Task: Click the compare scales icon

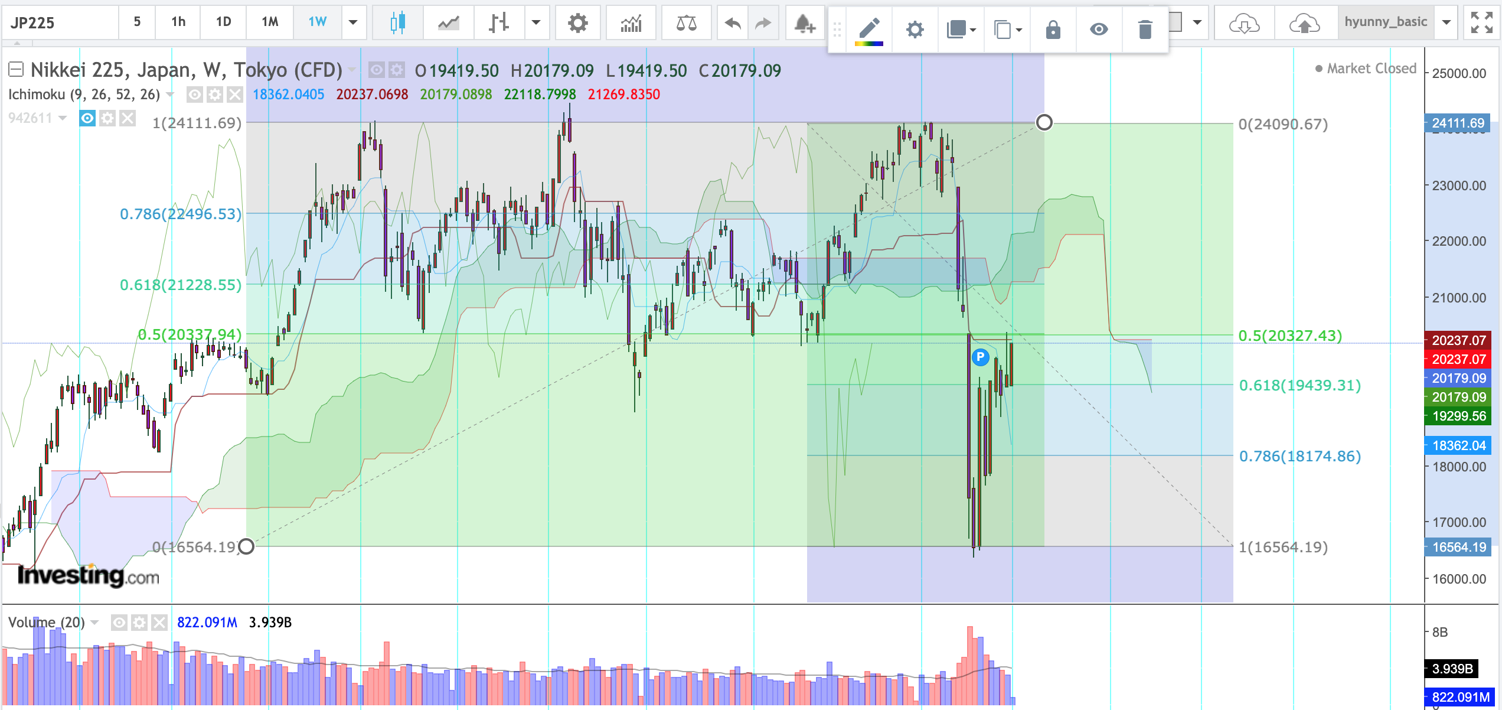Action: [x=686, y=22]
